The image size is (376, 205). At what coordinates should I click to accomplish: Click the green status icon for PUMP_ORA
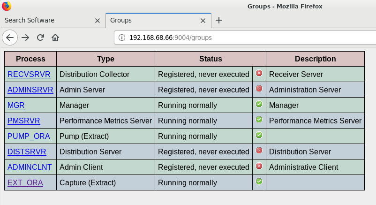(259, 135)
